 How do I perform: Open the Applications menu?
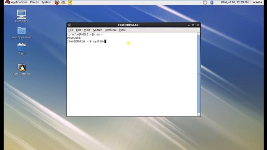click(19, 2)
